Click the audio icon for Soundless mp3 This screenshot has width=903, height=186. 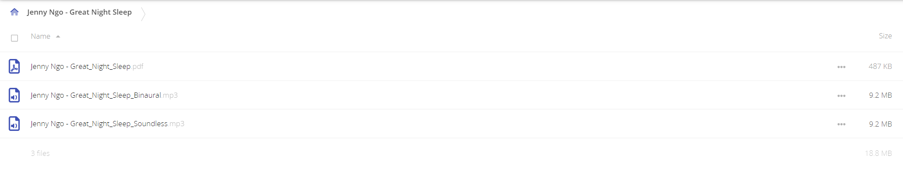point(14,124)
